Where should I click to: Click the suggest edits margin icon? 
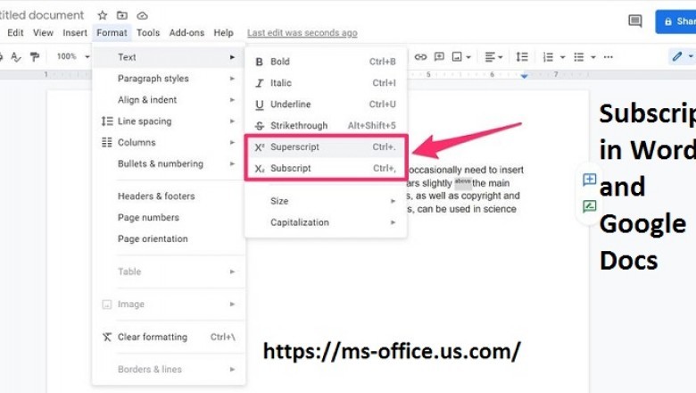coord(590,206)
